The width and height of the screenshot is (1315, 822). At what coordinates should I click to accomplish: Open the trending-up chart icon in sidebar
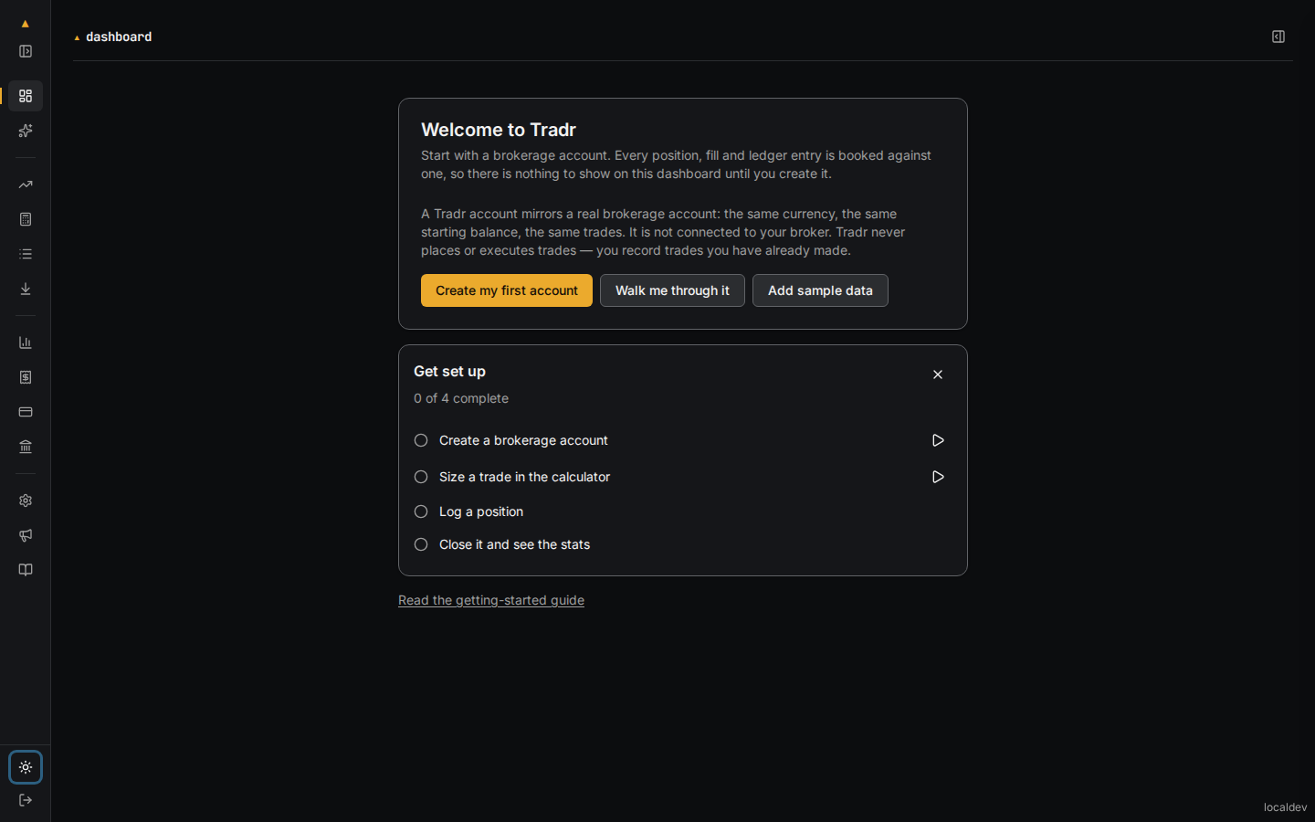point(26,184)
